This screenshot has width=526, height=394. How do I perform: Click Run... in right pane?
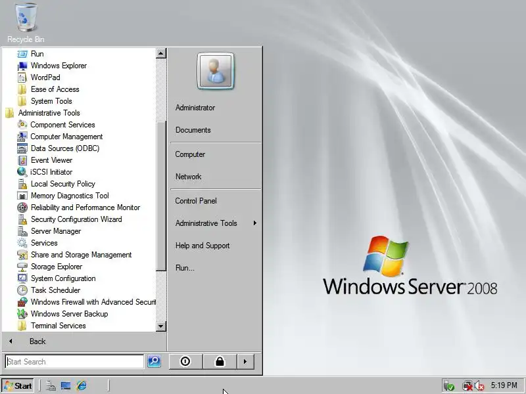point(185,268)
